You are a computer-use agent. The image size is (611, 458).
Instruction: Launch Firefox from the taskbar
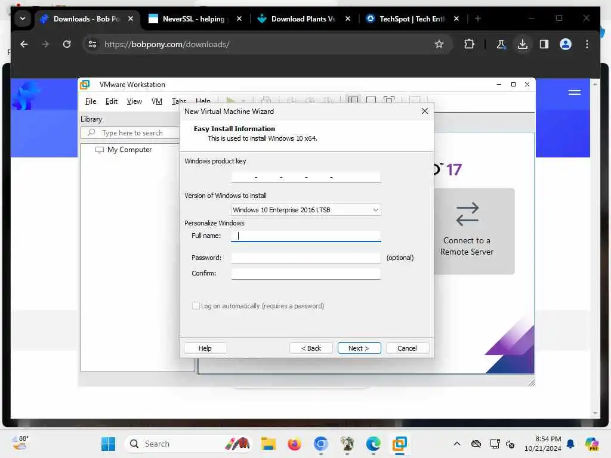pyautogui.click(x=294, y=444)
